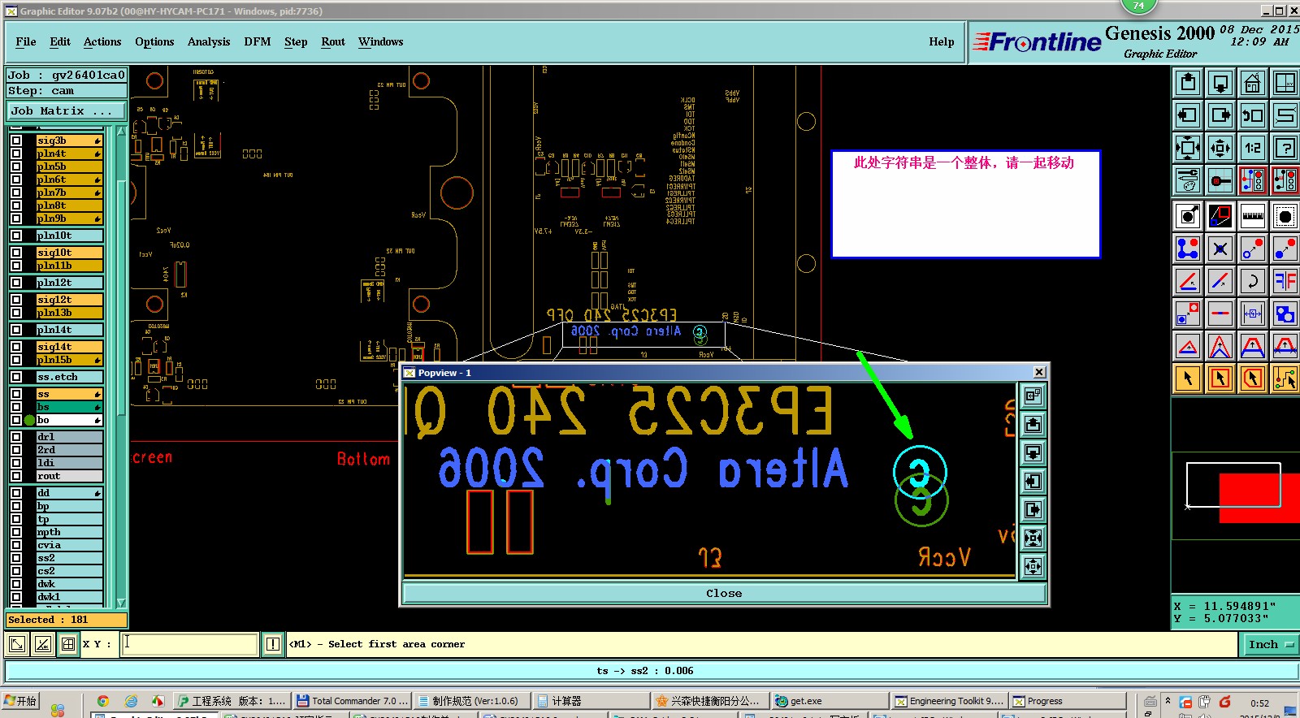Screen dimensions: 1300x718
Task: Toggle the ss layer checkbox
Action: [16, 394]
